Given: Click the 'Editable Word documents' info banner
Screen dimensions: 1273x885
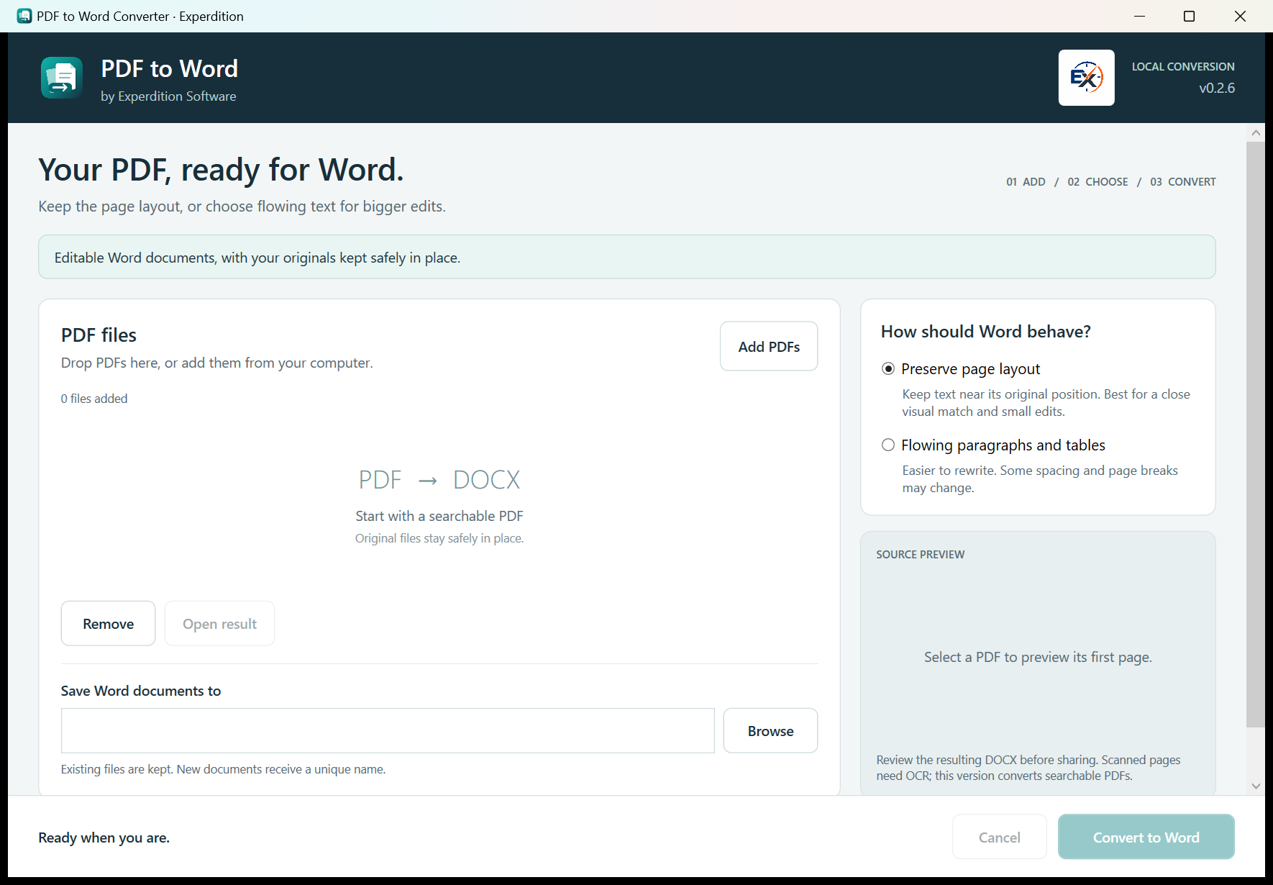Looking at the screenshot, I should 626,257.
